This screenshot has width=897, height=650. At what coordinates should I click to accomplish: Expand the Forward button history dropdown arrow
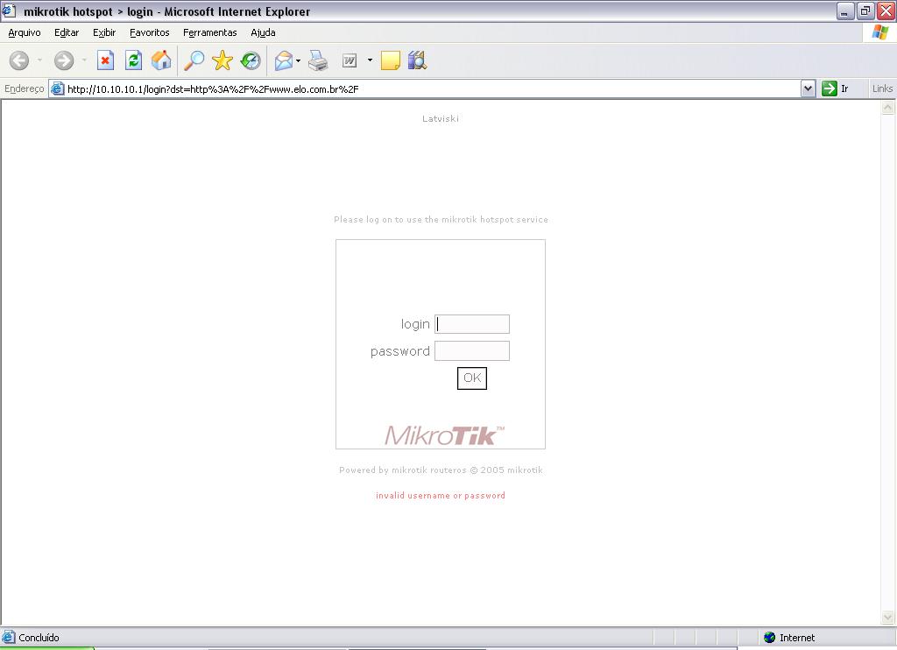click(84, 60)
